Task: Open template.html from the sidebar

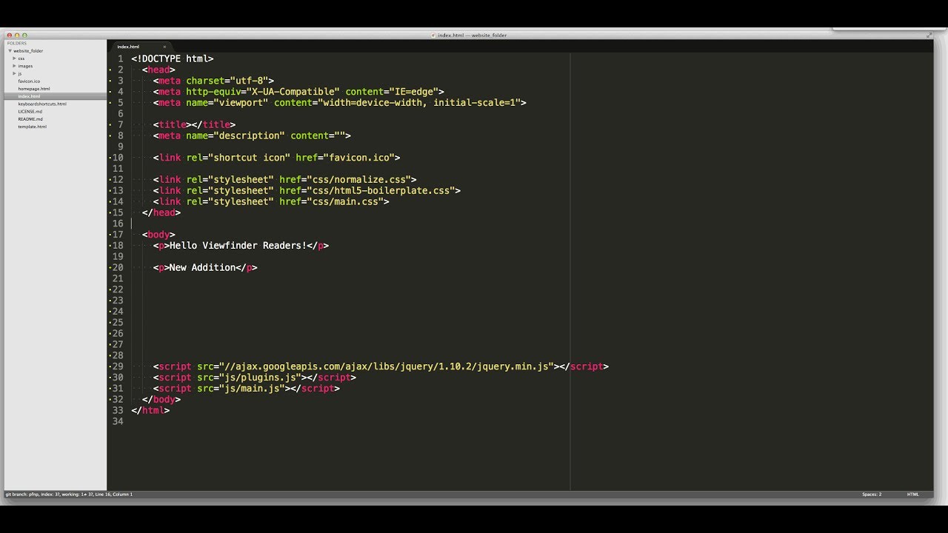Action: (33, 127)
